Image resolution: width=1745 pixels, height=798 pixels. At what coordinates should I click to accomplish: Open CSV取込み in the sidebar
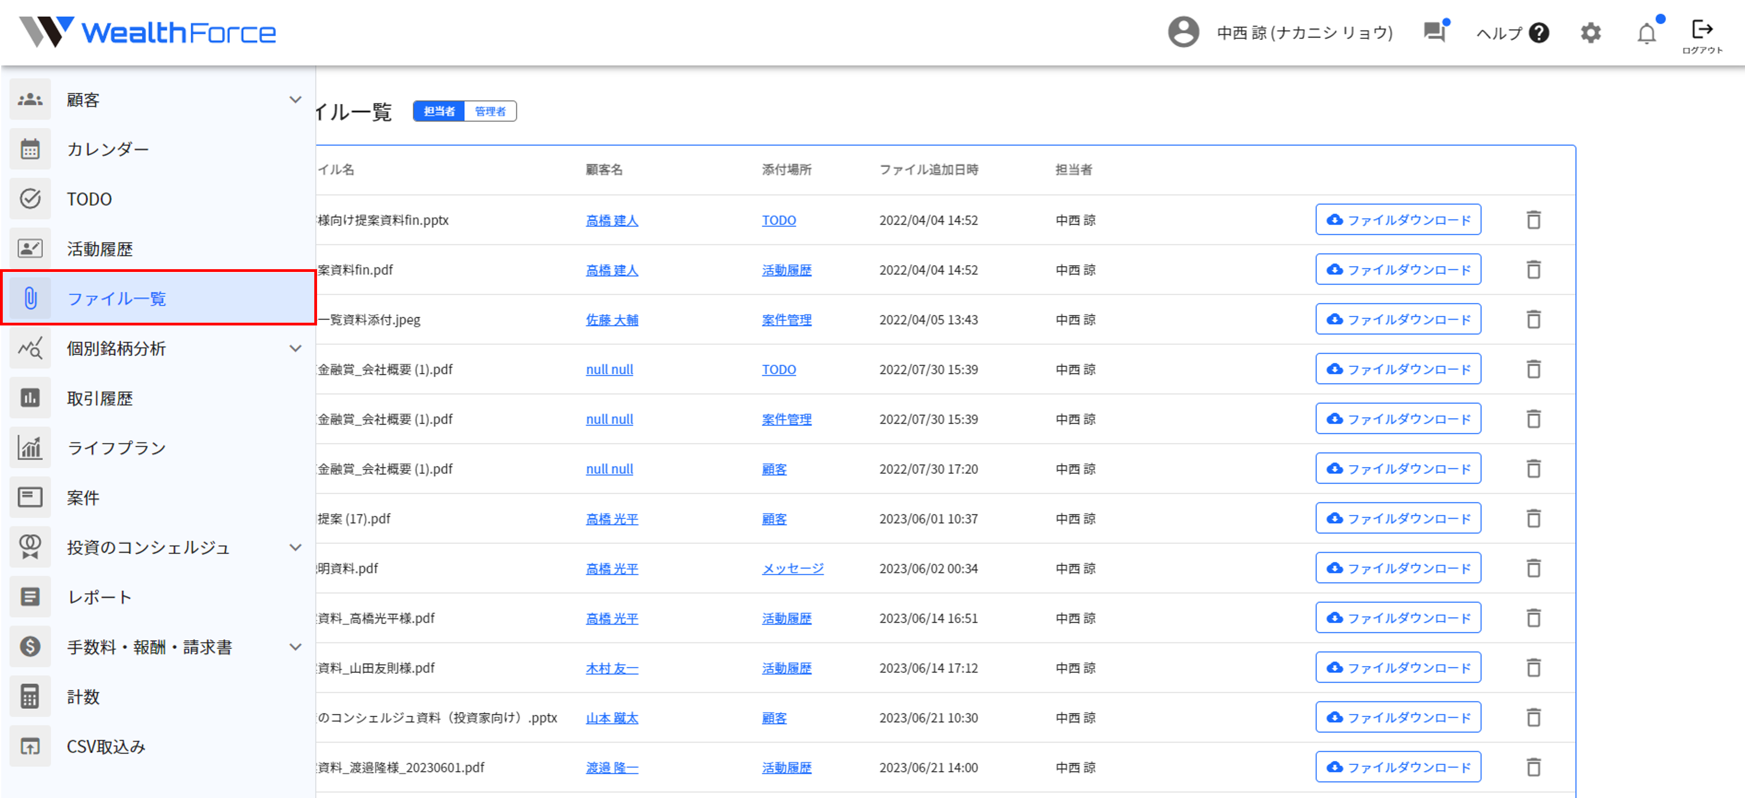[106, 746]
